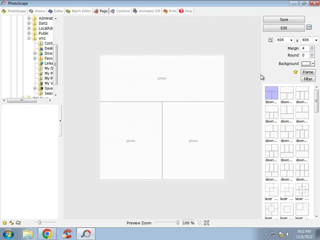320x240 pixels.
Task: Click the 100 % zoom field
Action: tap(188, 223)
